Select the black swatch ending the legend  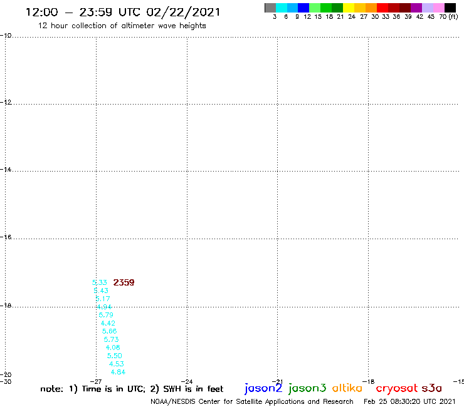pyautogui.click(x=450, y=8)
